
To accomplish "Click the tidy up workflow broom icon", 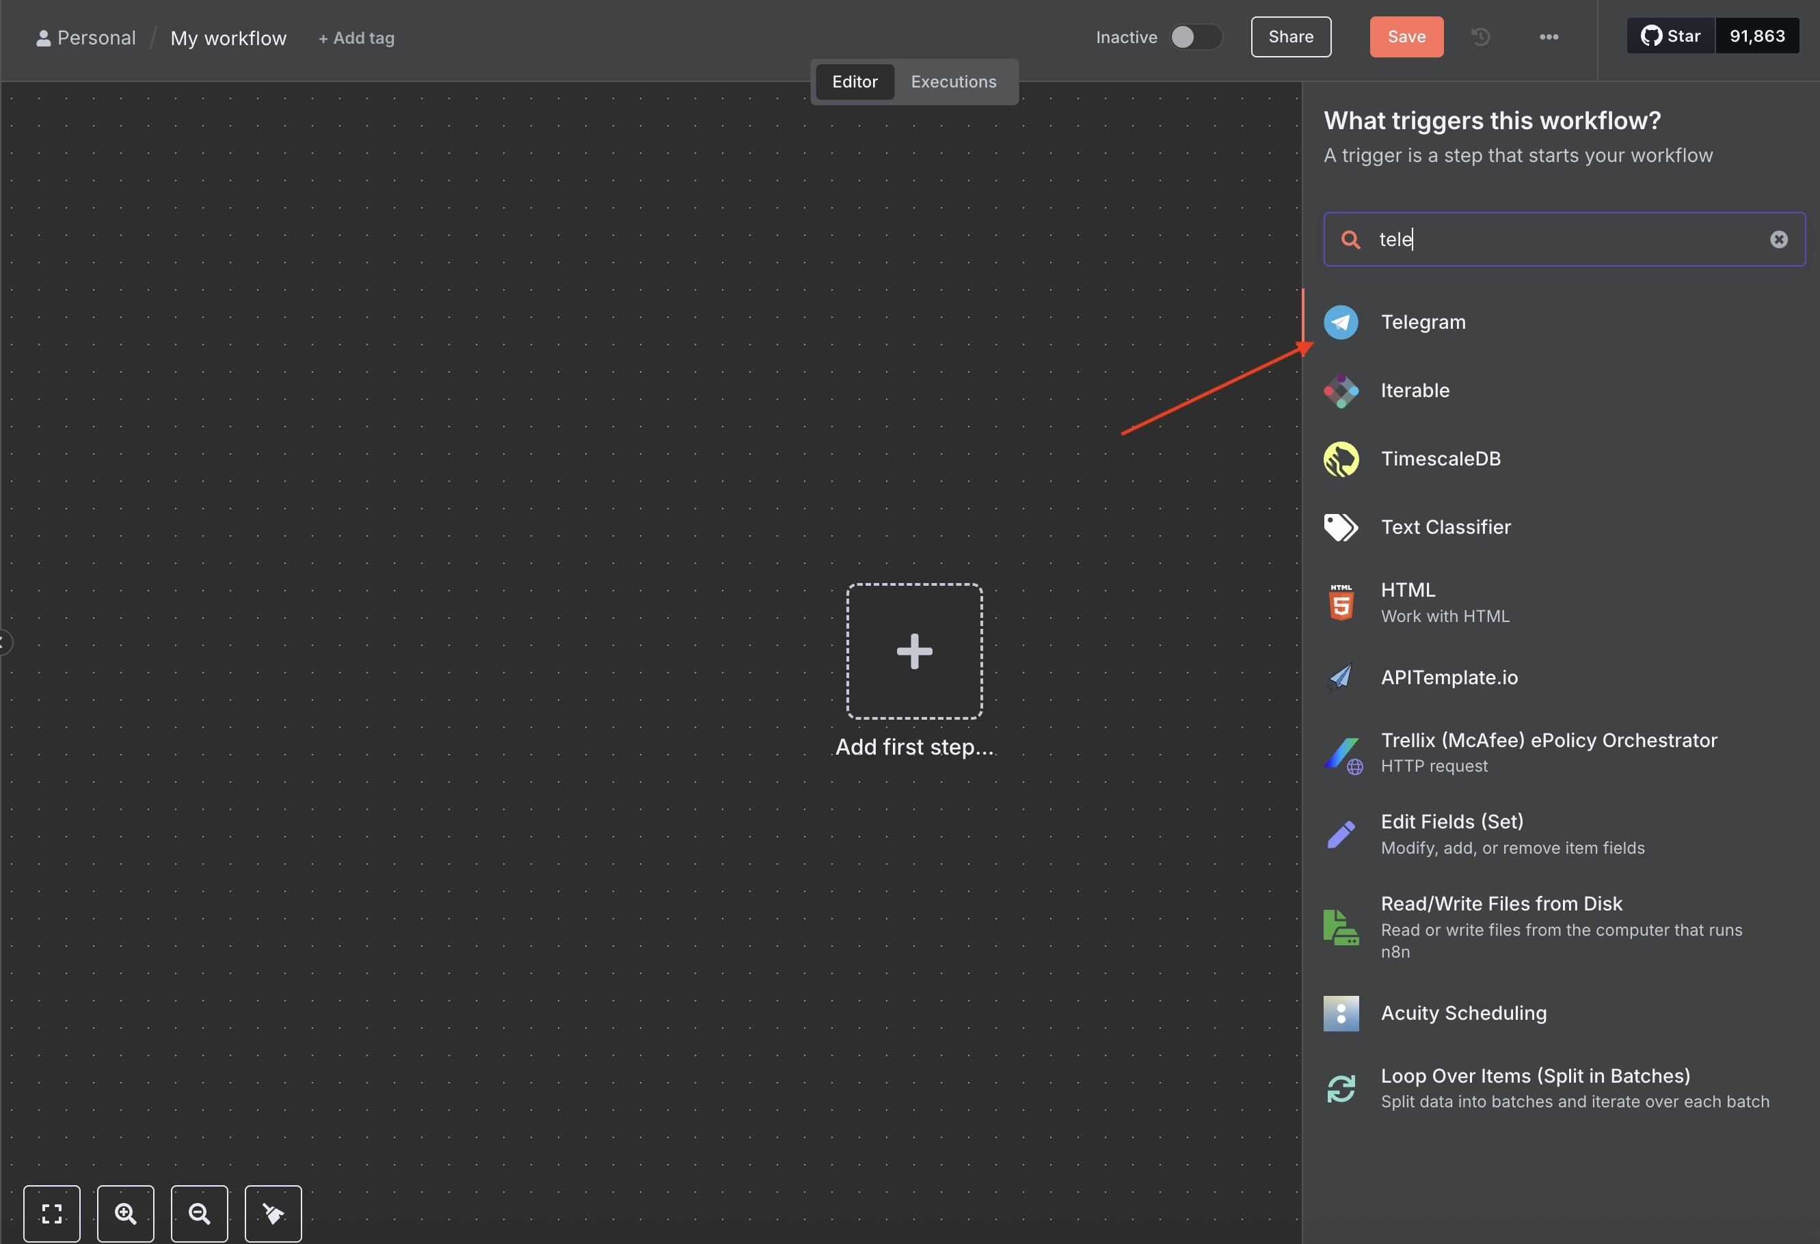I will coord(273,1213).
